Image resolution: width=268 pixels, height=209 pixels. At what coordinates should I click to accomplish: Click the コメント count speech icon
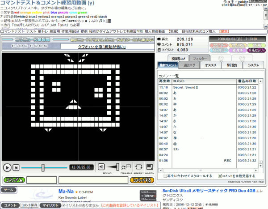159,44
